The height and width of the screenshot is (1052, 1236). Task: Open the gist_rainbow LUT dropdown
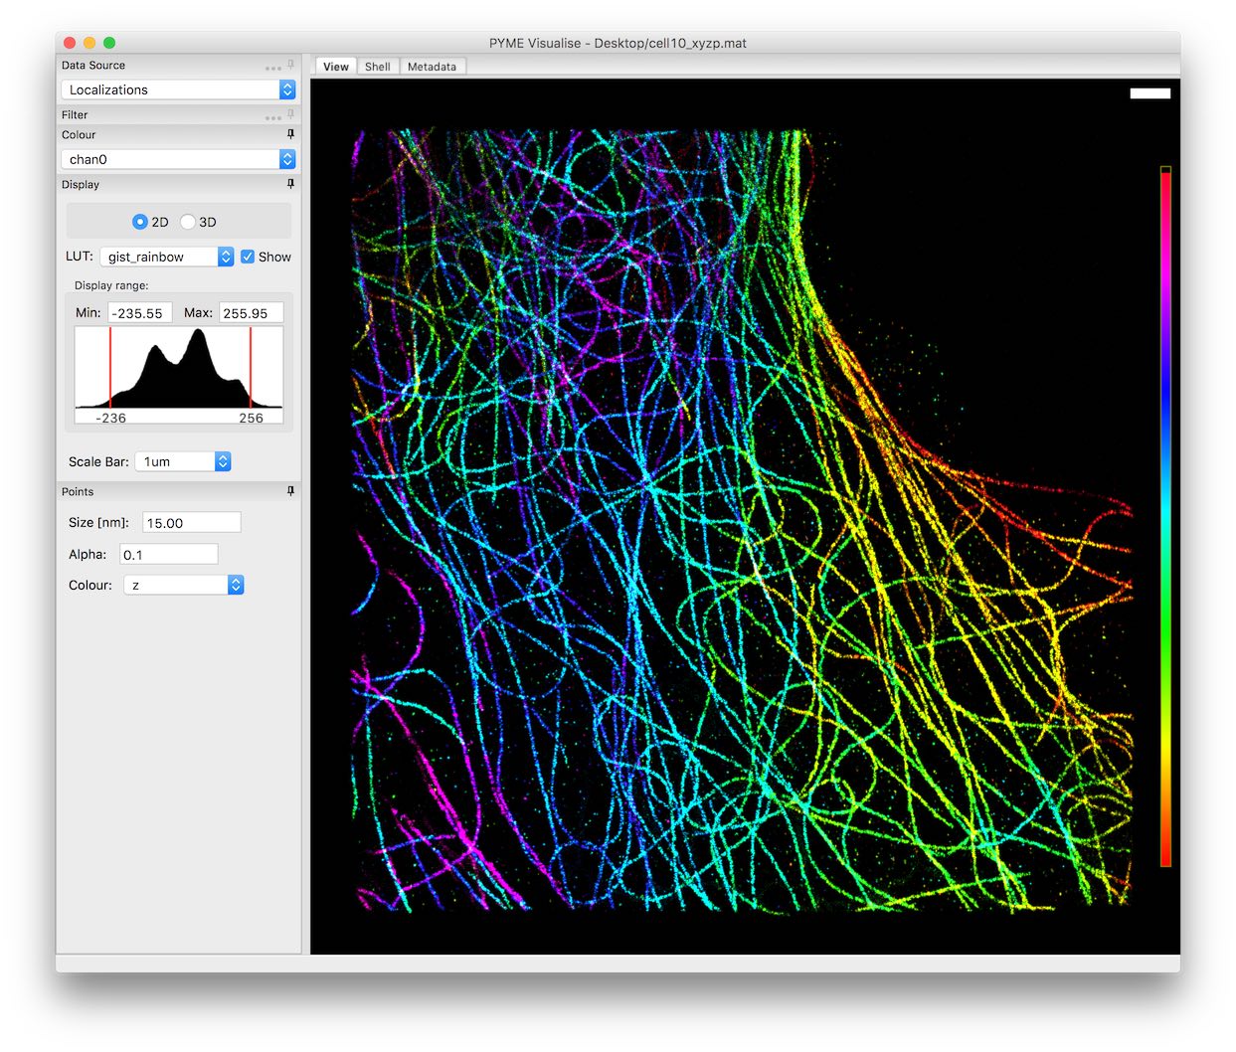click(167, 257)
